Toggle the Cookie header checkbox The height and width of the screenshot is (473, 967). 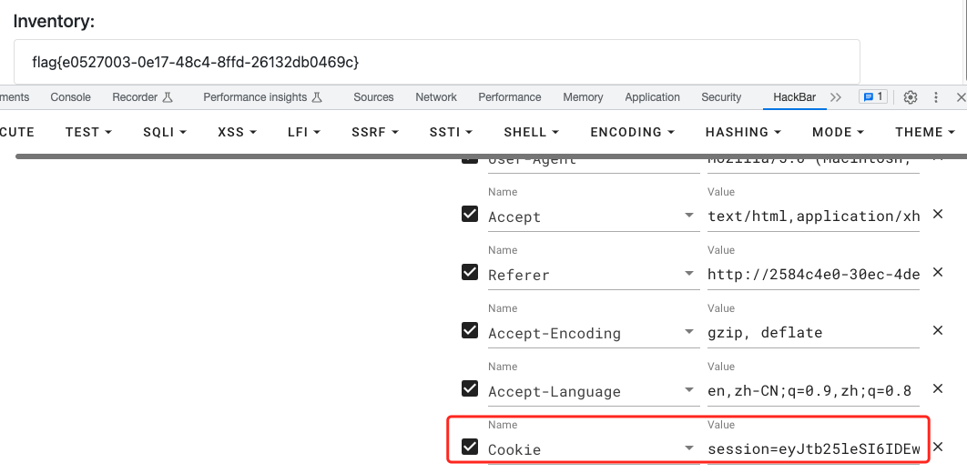470,447
